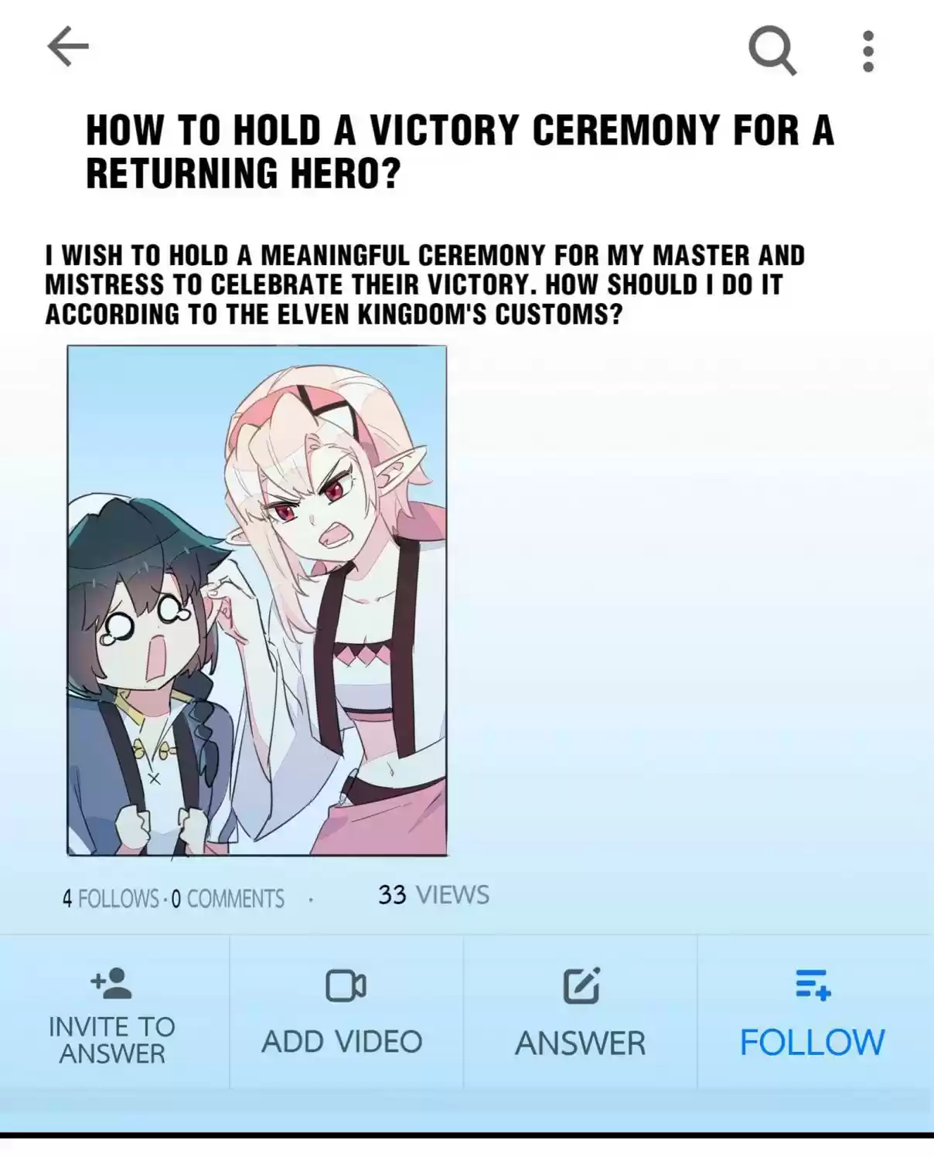Click the video camera icon
Screen dimensions: 934x1157
[346, 986]
